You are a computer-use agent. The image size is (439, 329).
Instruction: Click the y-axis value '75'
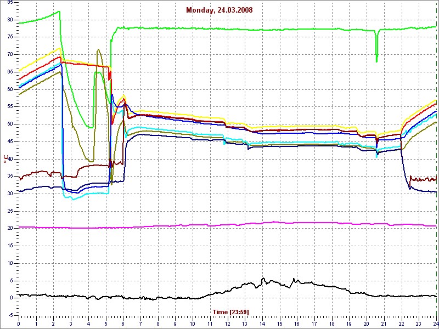click(x=10, y=37)
